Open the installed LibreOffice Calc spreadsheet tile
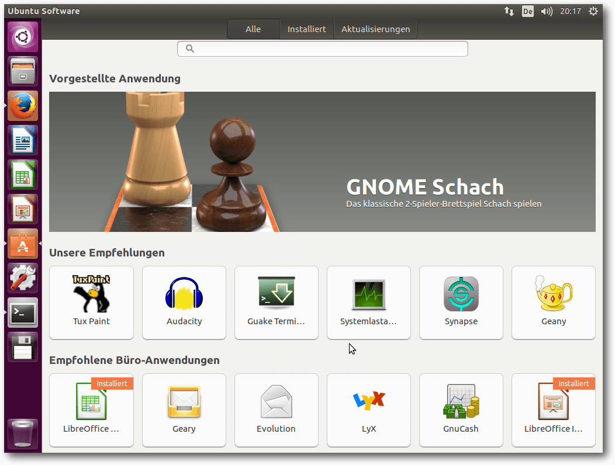 pos(91,410)
